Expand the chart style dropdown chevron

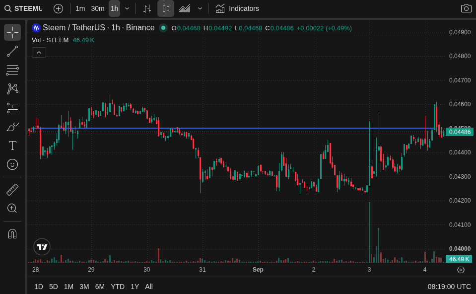coord(200,8)
